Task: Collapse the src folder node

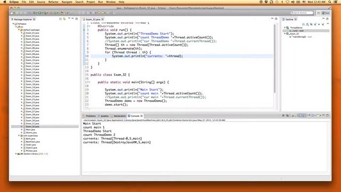Action: (16, 27)
